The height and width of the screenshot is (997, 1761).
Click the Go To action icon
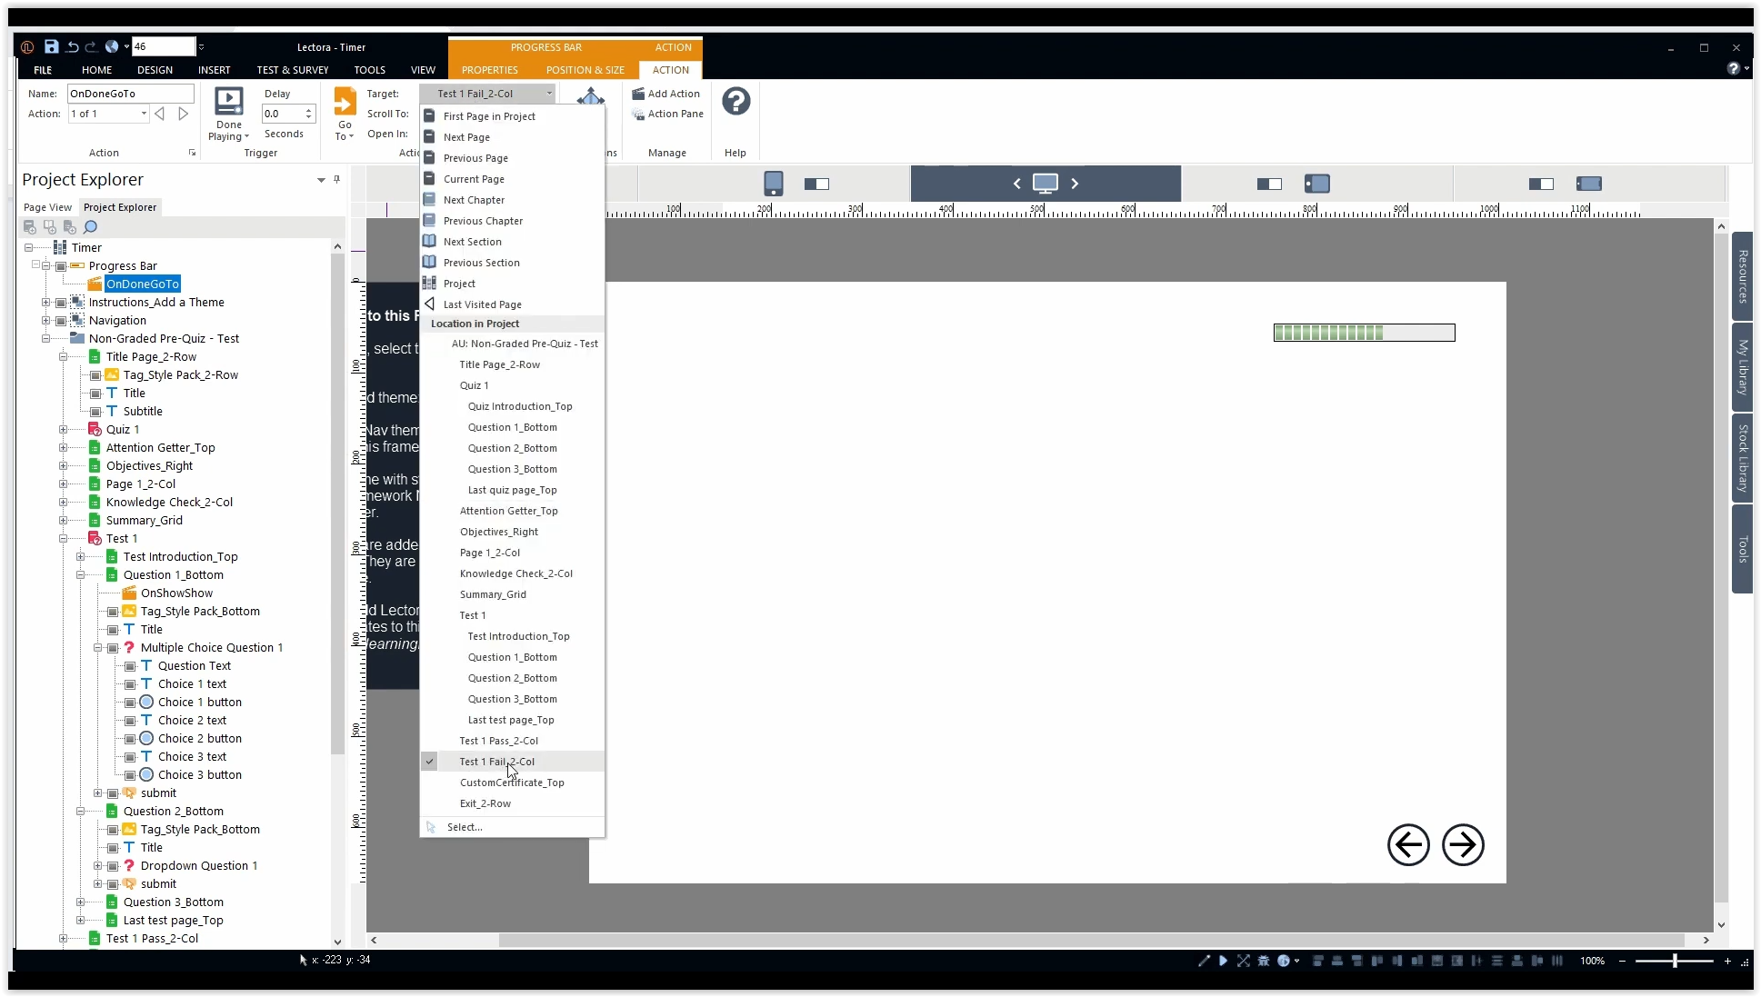coord(345,102)
